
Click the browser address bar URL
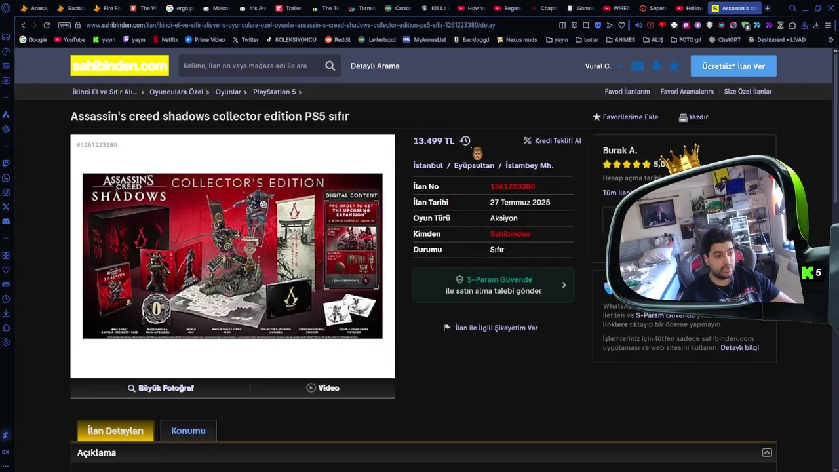coord(290,25)
